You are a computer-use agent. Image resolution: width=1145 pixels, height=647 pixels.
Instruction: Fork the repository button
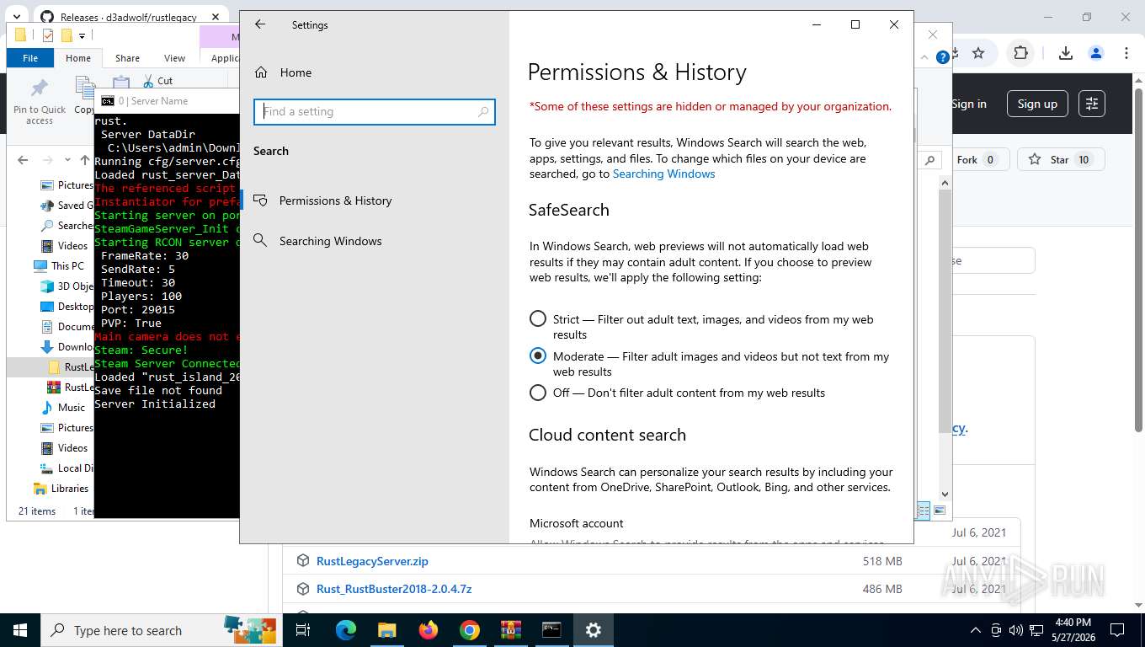pyautogui.click(x=977, y=159)
